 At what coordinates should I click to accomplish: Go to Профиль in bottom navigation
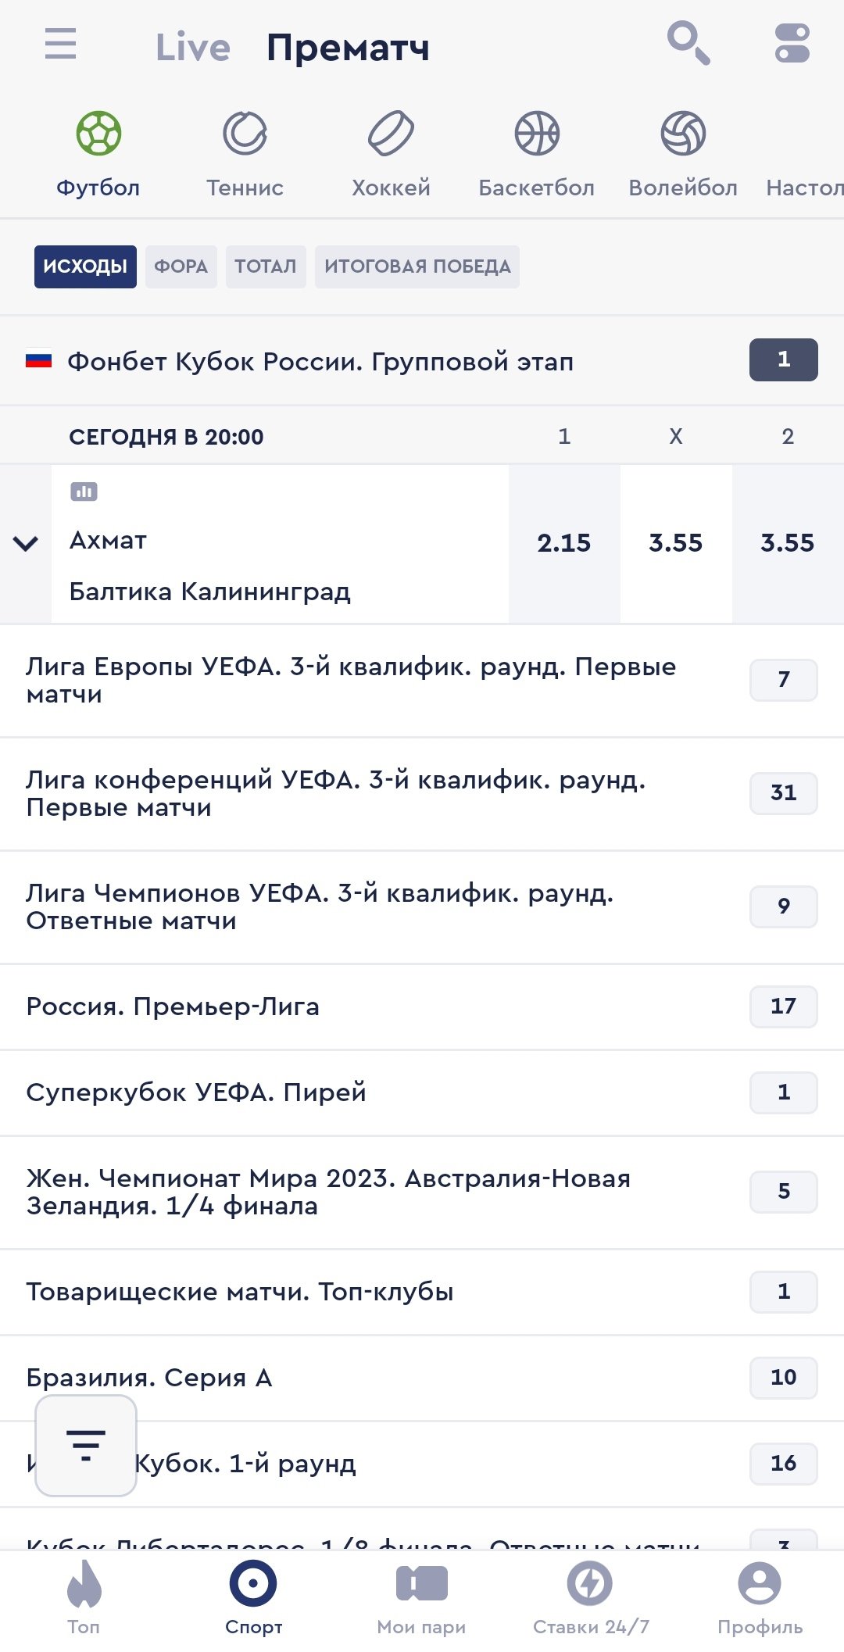[x=760, y=1597]
